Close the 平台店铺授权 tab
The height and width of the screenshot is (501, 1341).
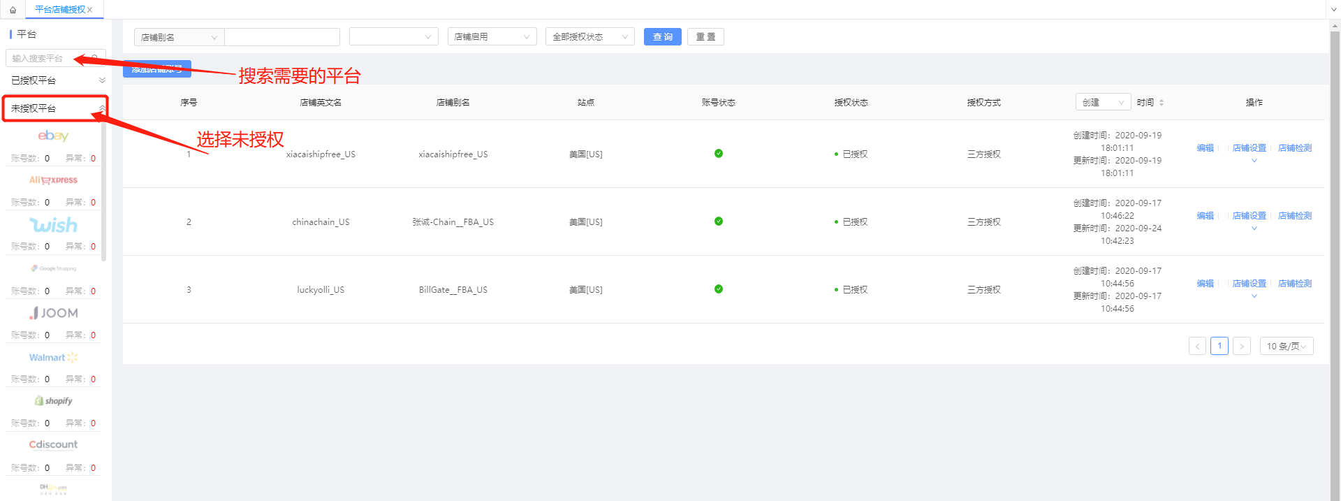pyautogui.click(x=90, y=10)
